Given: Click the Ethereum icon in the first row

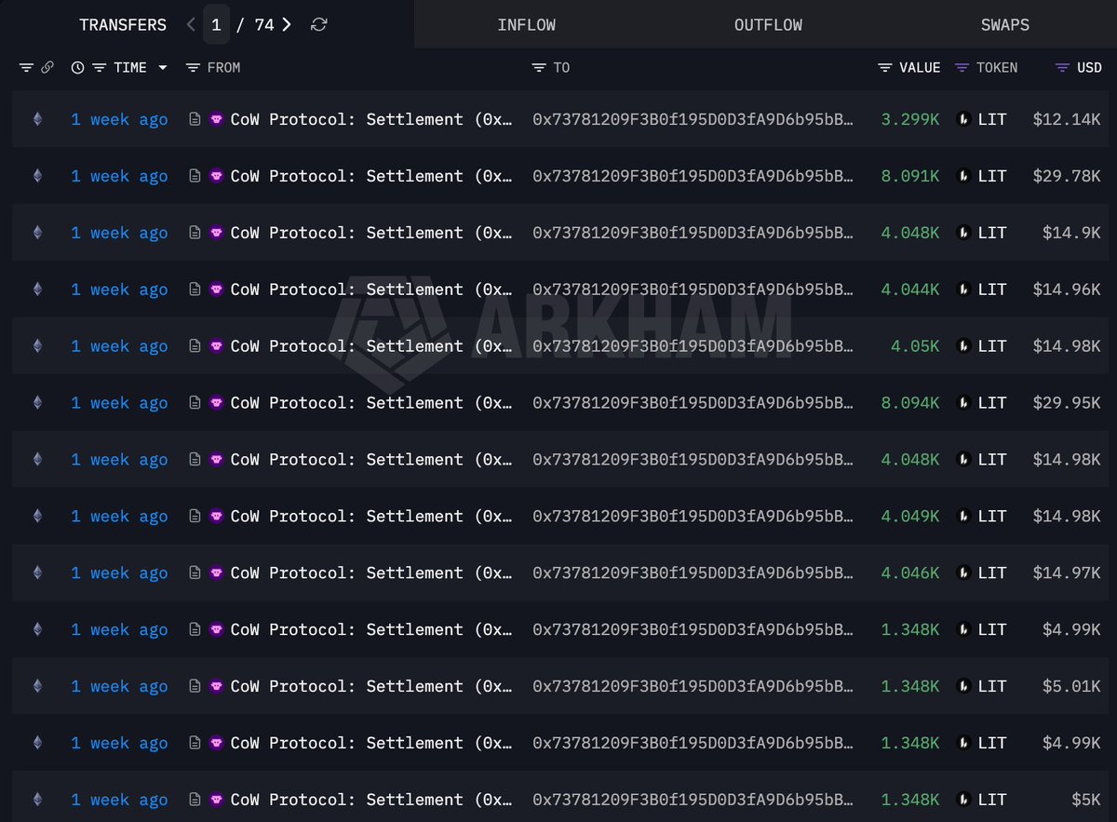Looking at the screenshot, I should pos(37,119).
